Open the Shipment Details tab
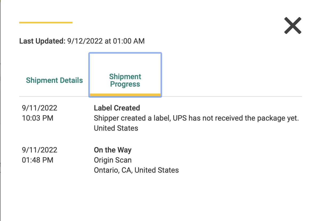The image size is (320, 221). (x=54, y=80)
